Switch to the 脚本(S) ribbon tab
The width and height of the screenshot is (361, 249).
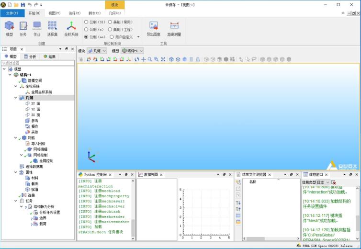point(95,13)
